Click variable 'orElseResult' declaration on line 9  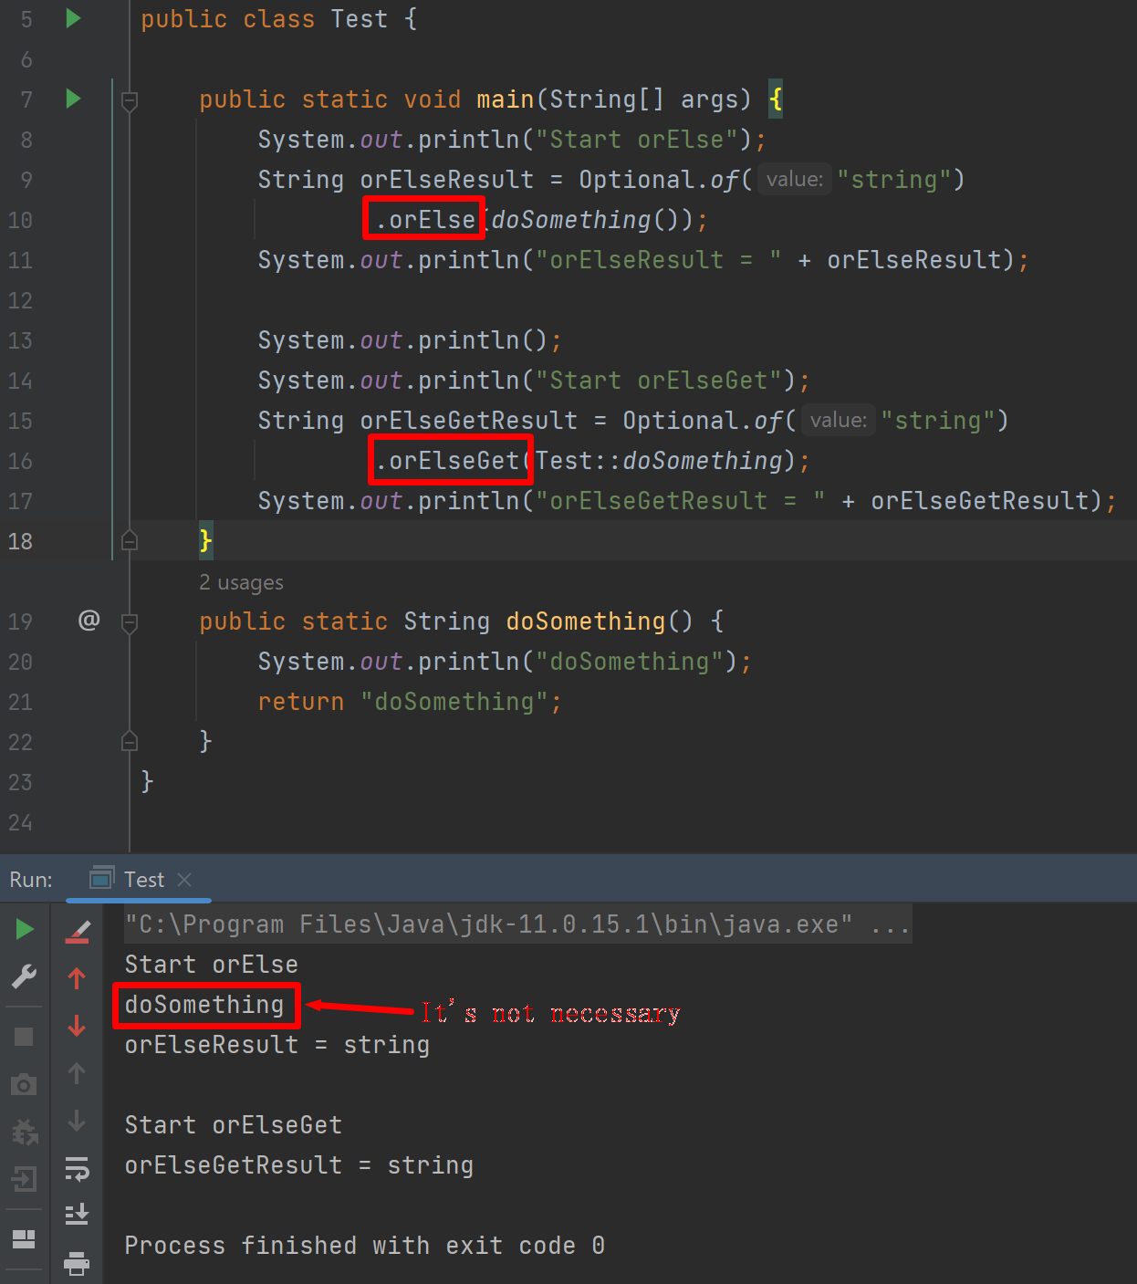447,180
